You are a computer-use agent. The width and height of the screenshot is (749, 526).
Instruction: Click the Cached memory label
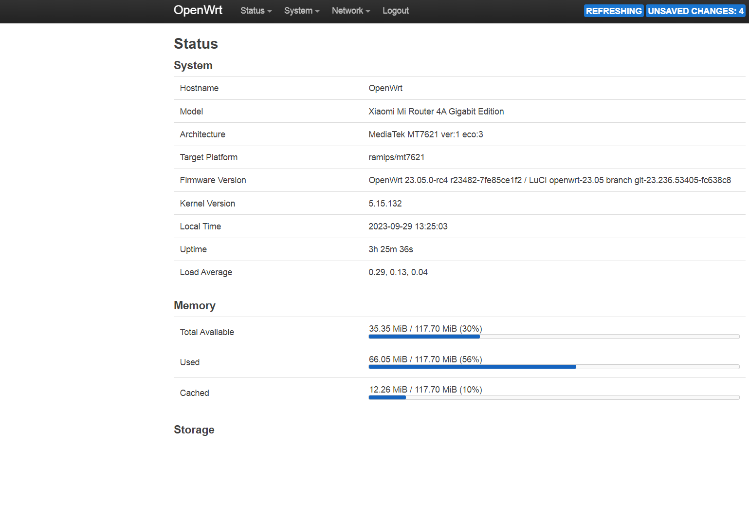coord(194,393)
